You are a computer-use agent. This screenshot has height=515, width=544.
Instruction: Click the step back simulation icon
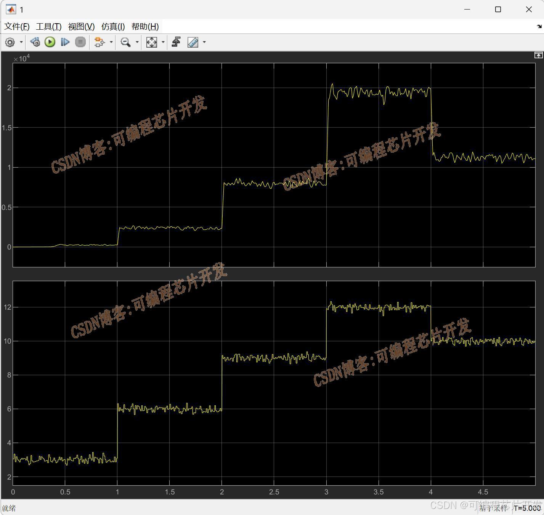click(x=35, y=42)
